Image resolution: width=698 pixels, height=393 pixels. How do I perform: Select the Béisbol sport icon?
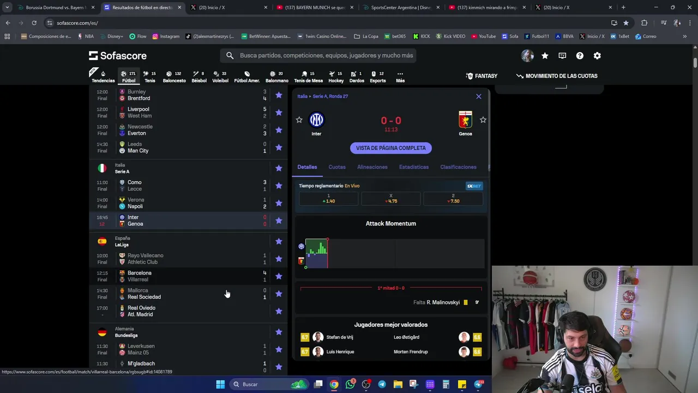[199, 76]
